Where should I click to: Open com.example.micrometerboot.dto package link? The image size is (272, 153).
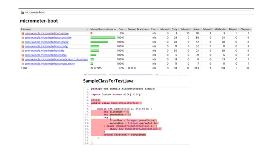pyautogui.click(x=45, y=51)
